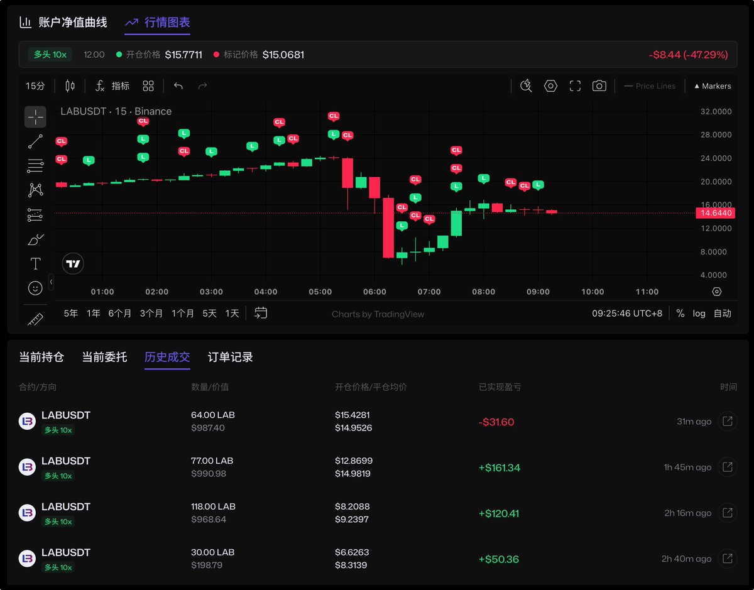The width and height of the screenshot is (754, 590).
Task: Click the TradingView logo
Action: 73,264
